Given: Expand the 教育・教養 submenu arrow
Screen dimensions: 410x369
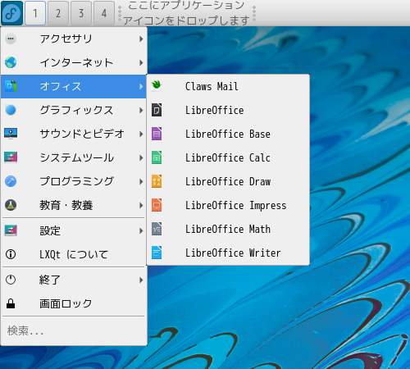Looking at the screenshot, I should point(141,205).
